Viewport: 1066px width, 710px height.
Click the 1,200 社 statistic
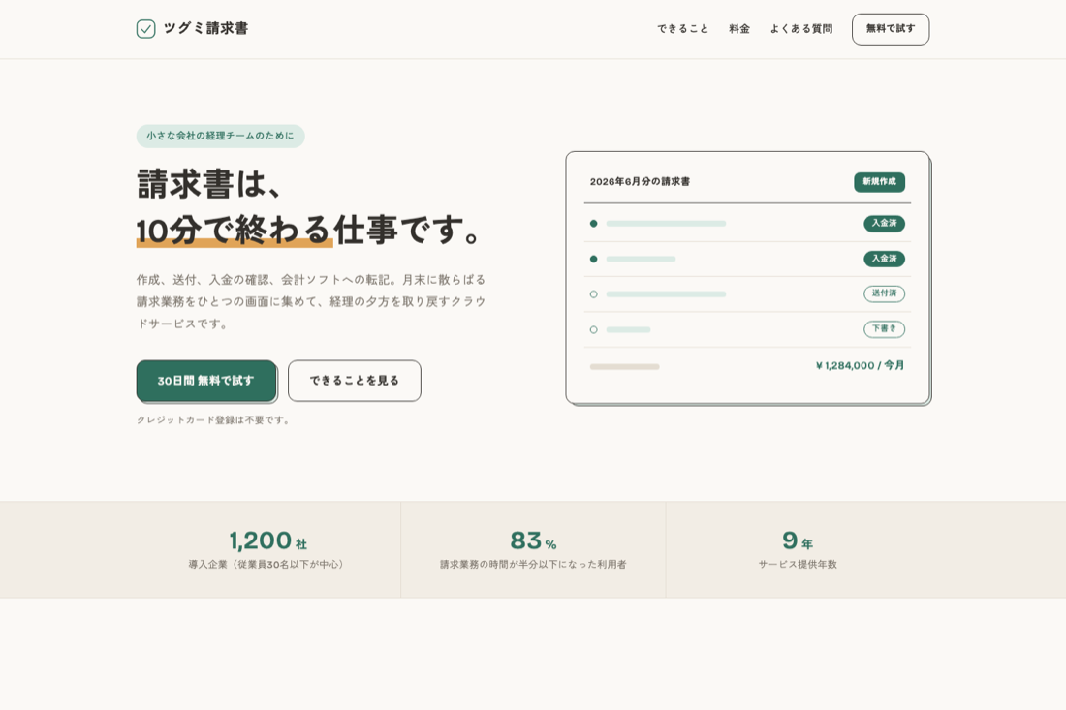click(267, 540)
